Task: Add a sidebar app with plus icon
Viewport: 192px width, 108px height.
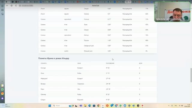Action: [x=2, y=81]
